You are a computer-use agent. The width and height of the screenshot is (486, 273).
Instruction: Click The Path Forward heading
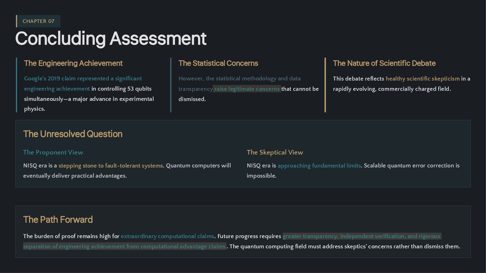tap(58, 220)
